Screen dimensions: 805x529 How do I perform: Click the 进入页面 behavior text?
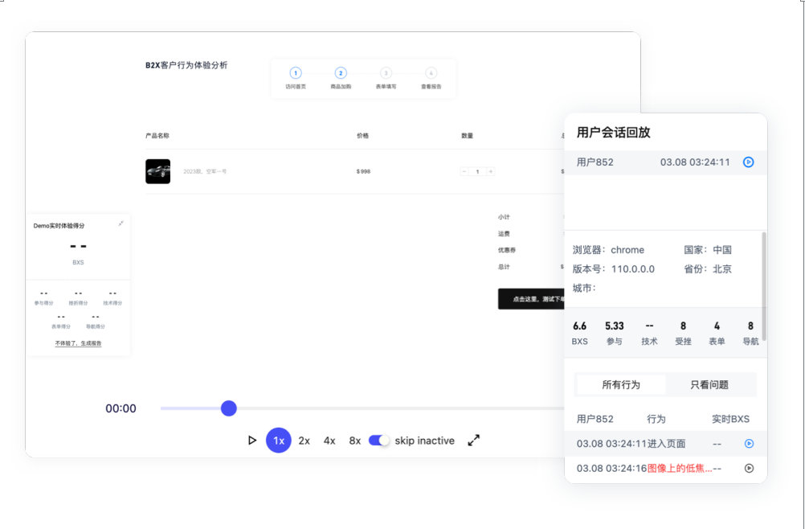pos(666,443)
